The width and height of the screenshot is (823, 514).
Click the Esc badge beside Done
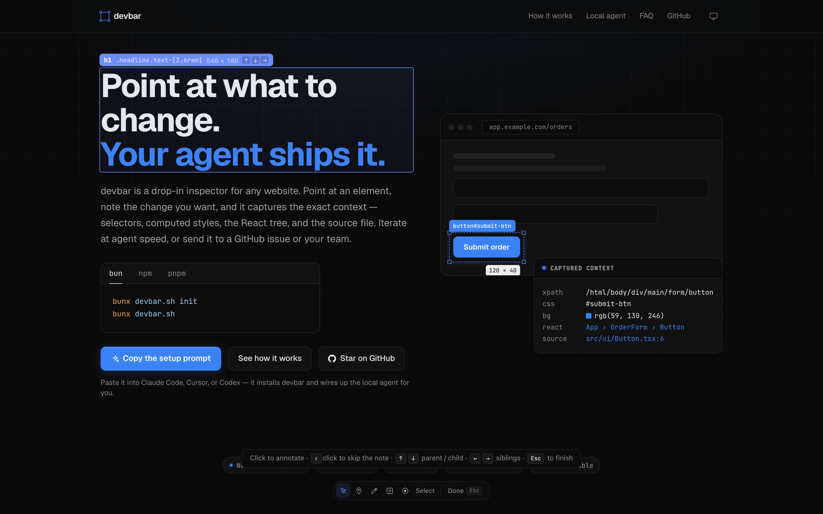tap(474, 491)
